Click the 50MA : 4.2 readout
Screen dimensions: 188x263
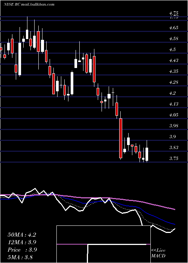pyautogui.click(x=22, y=235)
